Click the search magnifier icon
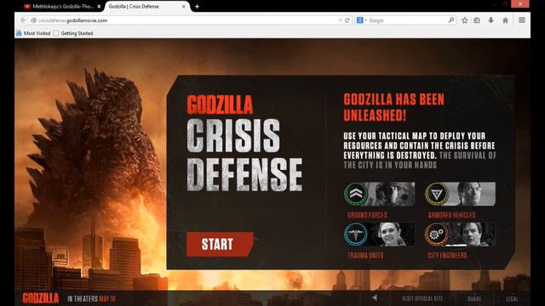This screenshot has width=545, height=306. (x=451, y=20)
